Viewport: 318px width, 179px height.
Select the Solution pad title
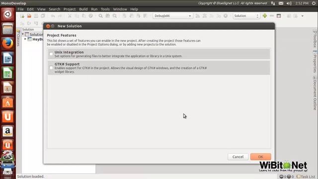28,29
